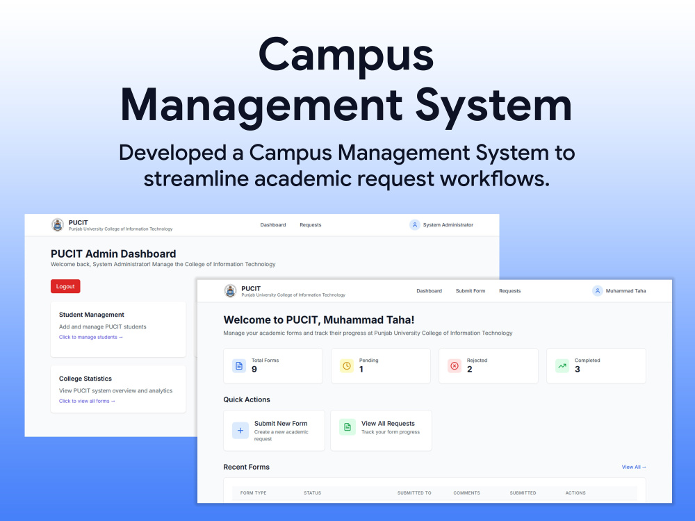The image size is (695, 521).
Task: Click the Muhammad Taha account name
Action: pyautogui.click(x=626, y=291)
